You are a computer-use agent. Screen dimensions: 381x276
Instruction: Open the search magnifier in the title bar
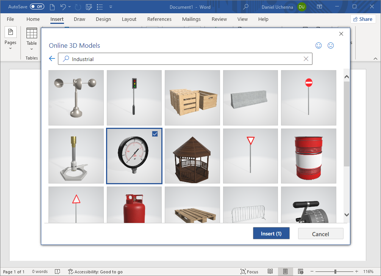245,7
